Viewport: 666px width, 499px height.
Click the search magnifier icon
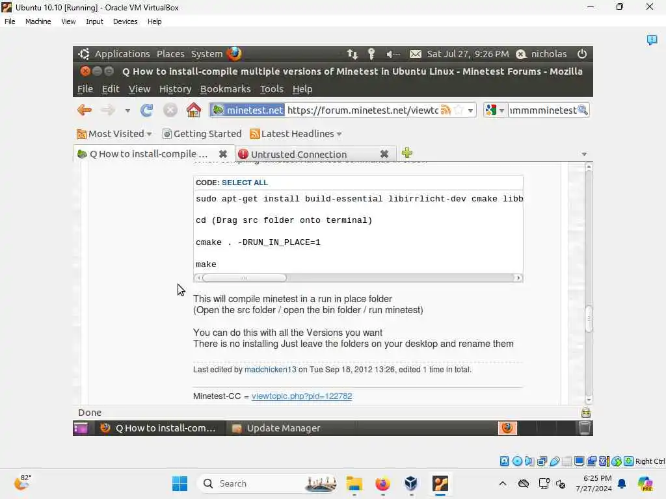pyautogui.click(x=583, y=110)
